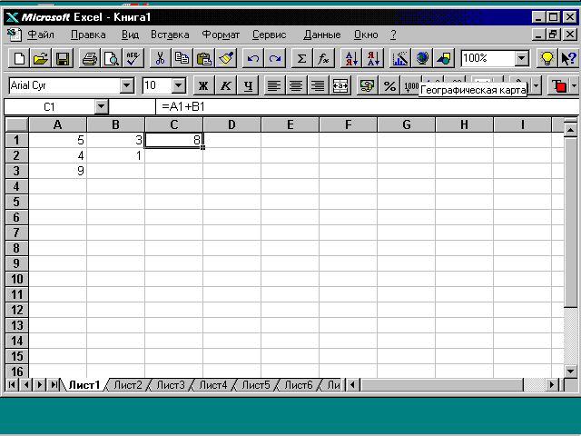Insert a geographic map globe icon
581x436 pixels.
tap(421, 58)
